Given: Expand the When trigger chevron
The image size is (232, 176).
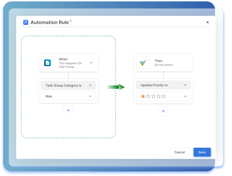Looking at the screenshot, I should pos(91,63).
